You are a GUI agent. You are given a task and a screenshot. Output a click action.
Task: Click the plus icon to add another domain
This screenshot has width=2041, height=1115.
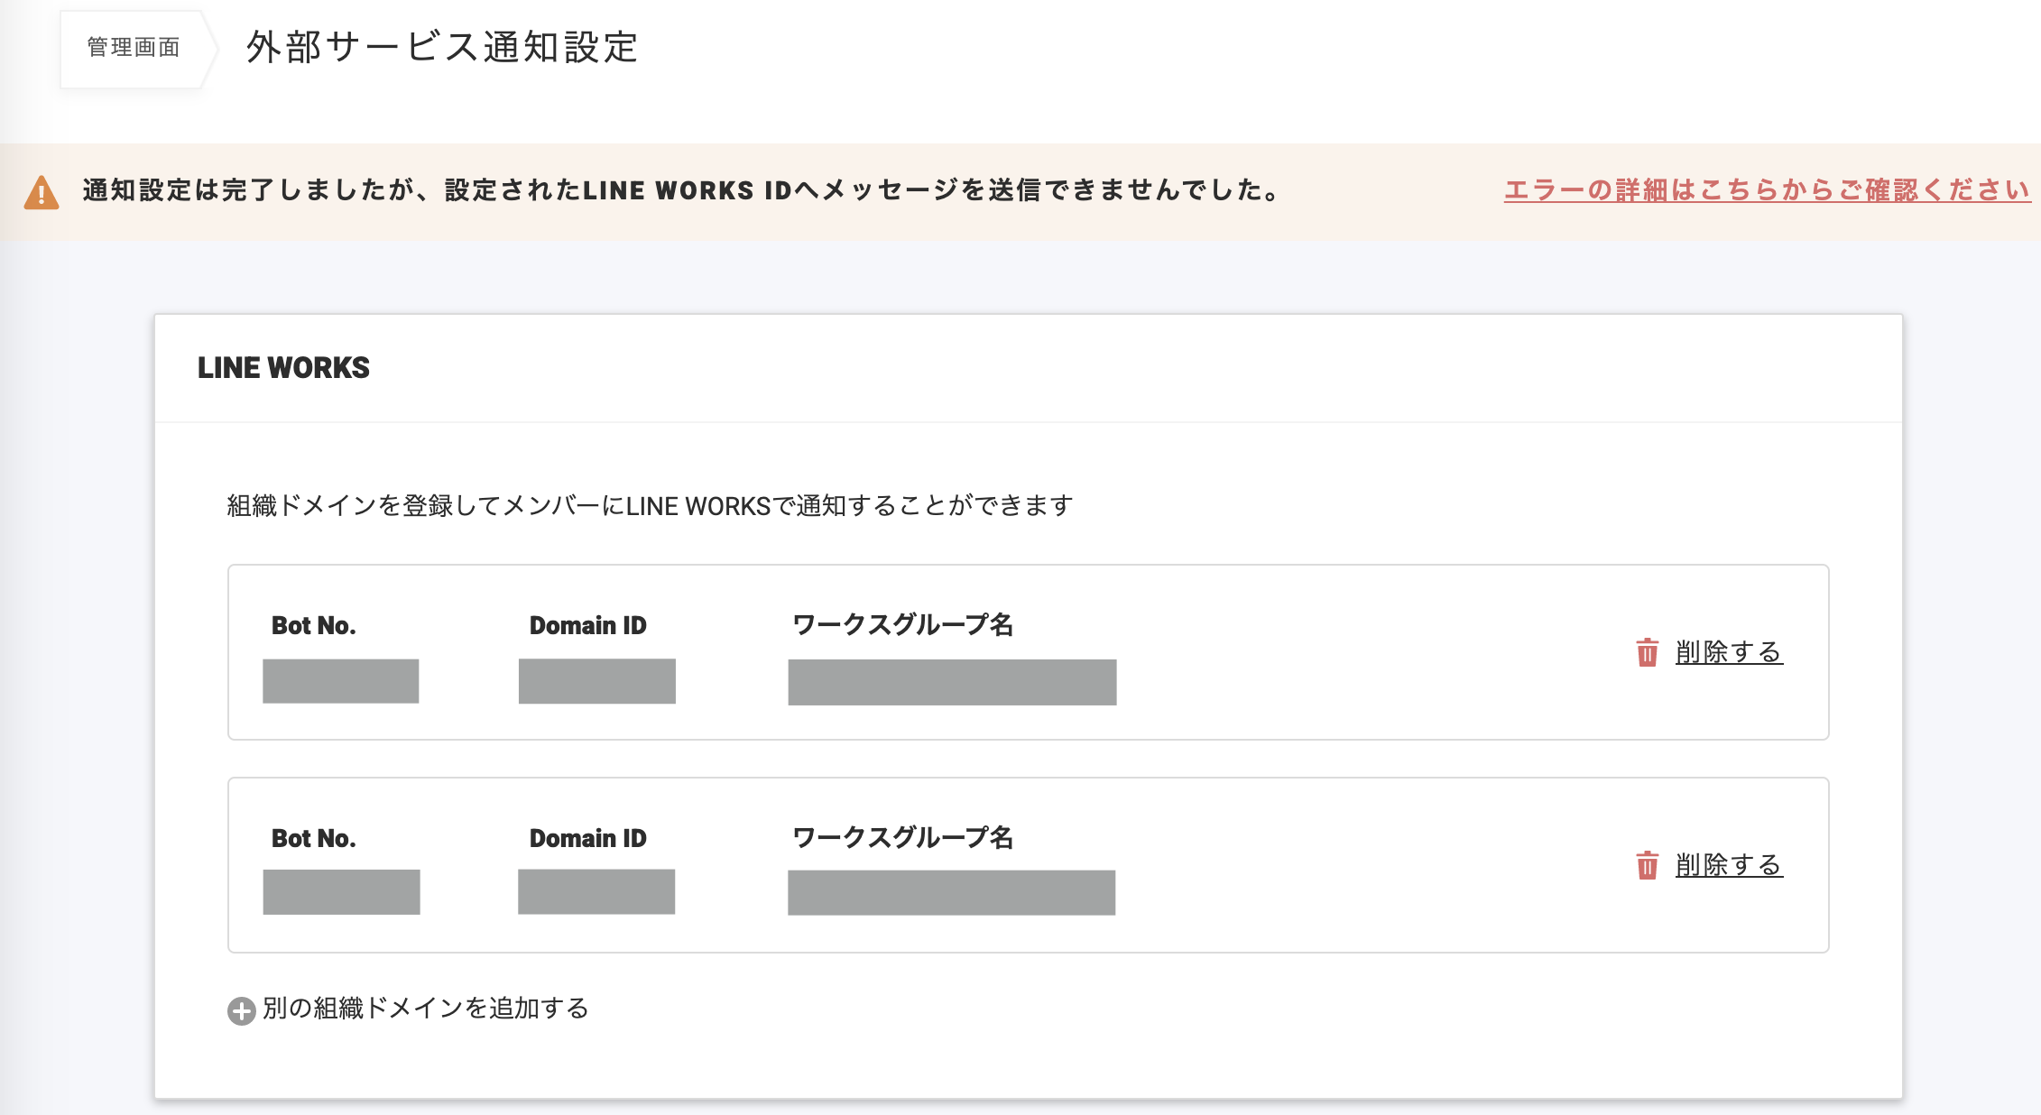click(241, 1010)
